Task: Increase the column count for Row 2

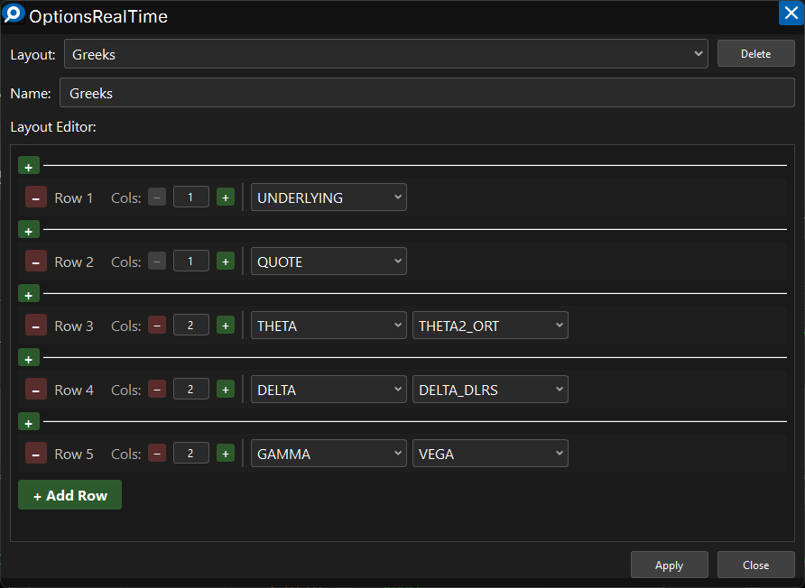Action: [226, 262]
